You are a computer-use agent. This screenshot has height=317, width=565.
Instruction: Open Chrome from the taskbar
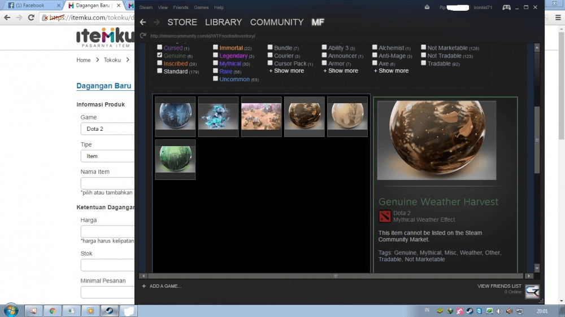click(x=52, y=311)
